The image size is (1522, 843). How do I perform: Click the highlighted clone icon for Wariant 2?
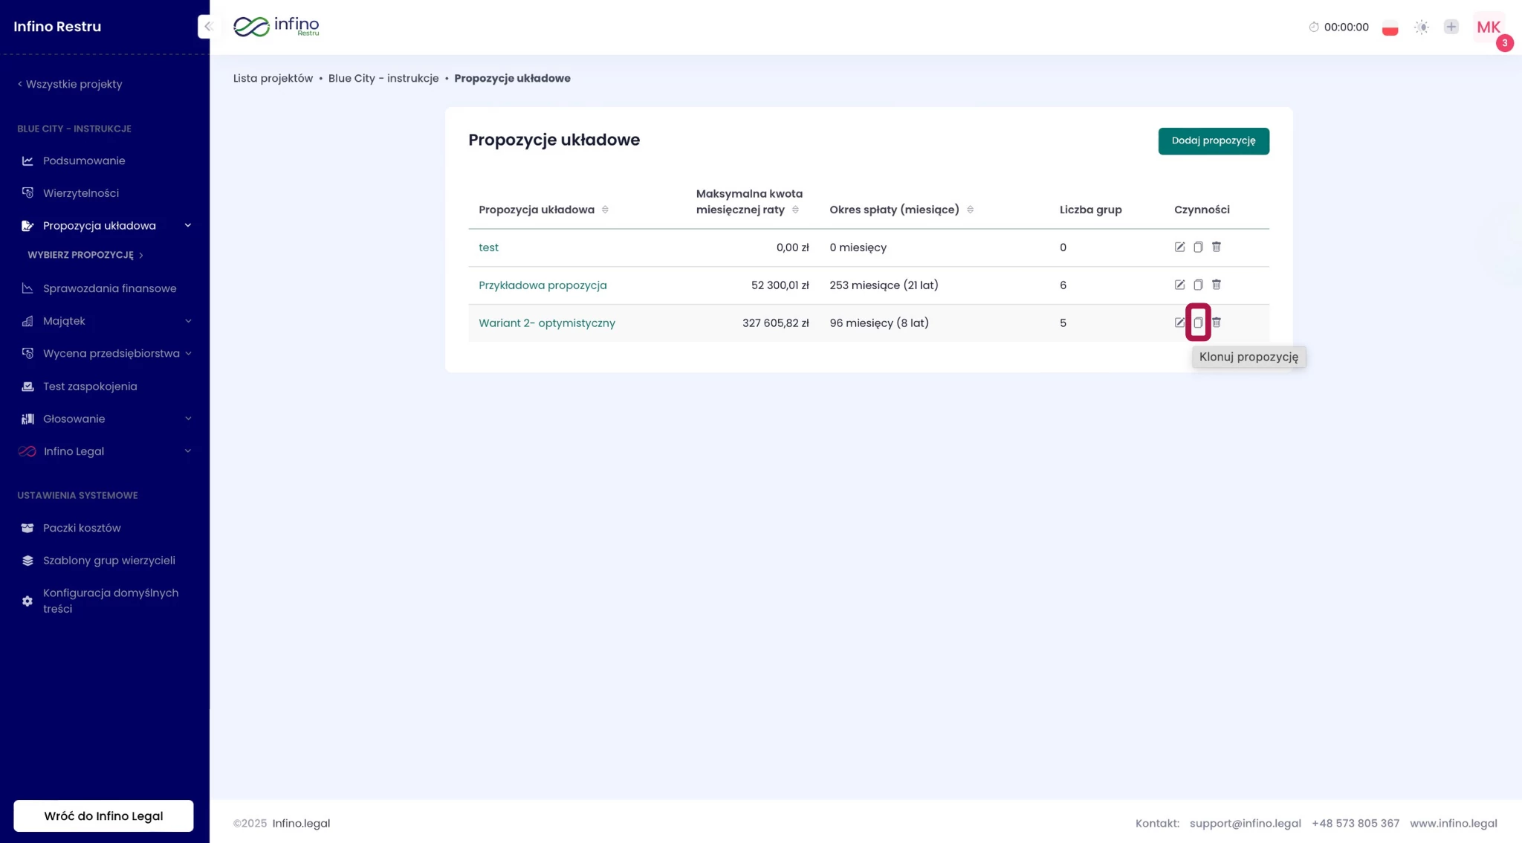point(1198,323)
